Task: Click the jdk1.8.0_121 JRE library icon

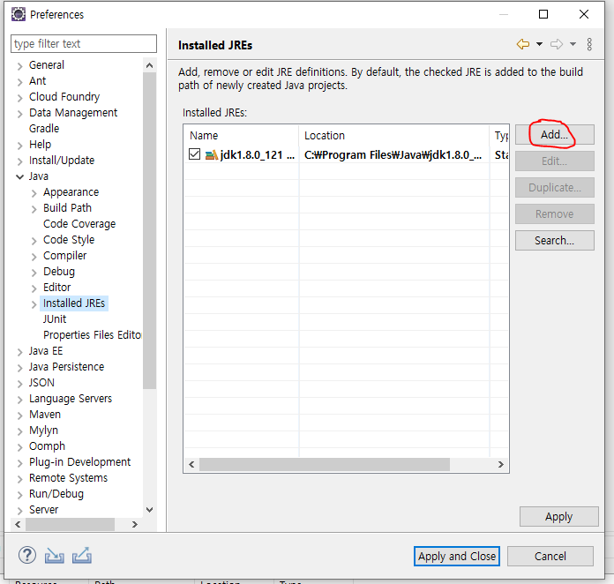Action: (212, 154)
